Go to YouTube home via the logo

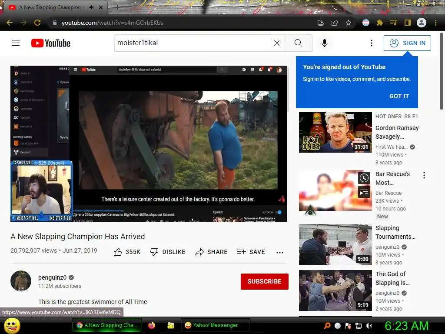coord(51,43)
